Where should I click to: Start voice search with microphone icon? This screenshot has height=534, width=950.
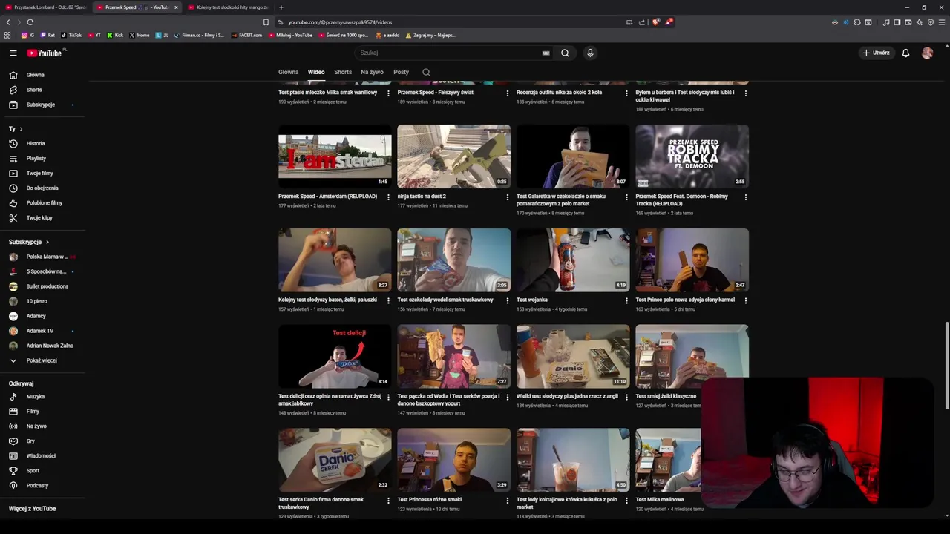click(x=590, y=53)
